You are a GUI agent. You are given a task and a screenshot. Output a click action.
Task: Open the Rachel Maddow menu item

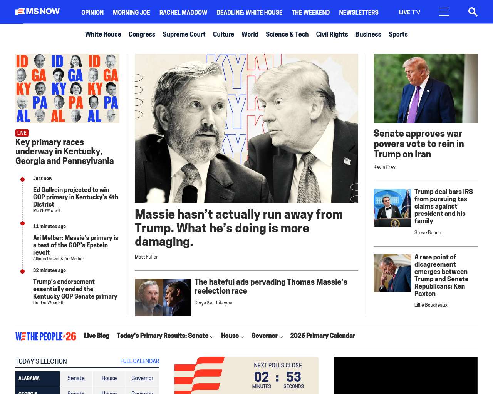pos(183,12)
